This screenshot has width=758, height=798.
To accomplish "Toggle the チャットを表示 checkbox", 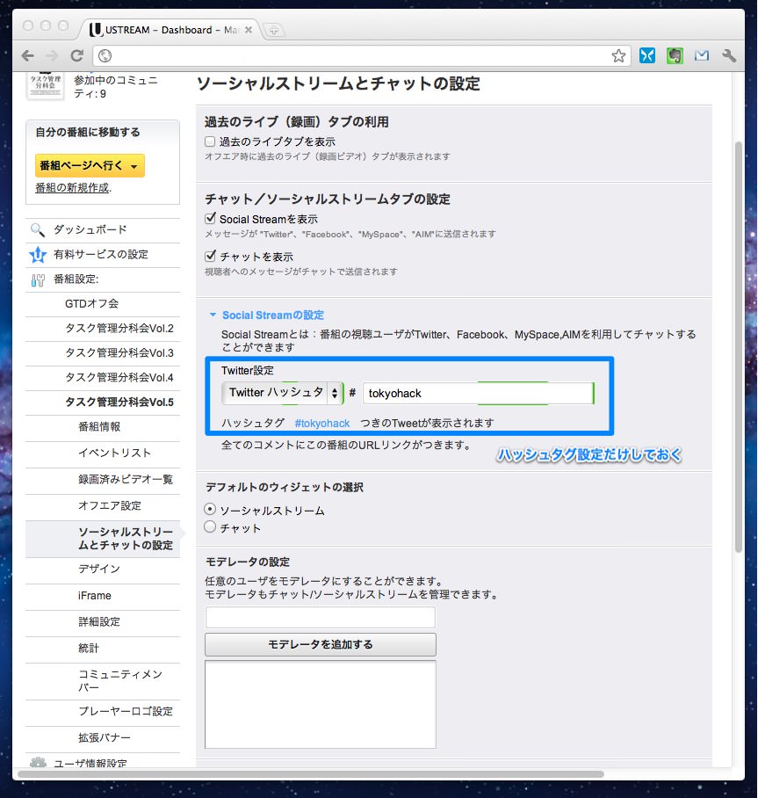I will [210, 256].
